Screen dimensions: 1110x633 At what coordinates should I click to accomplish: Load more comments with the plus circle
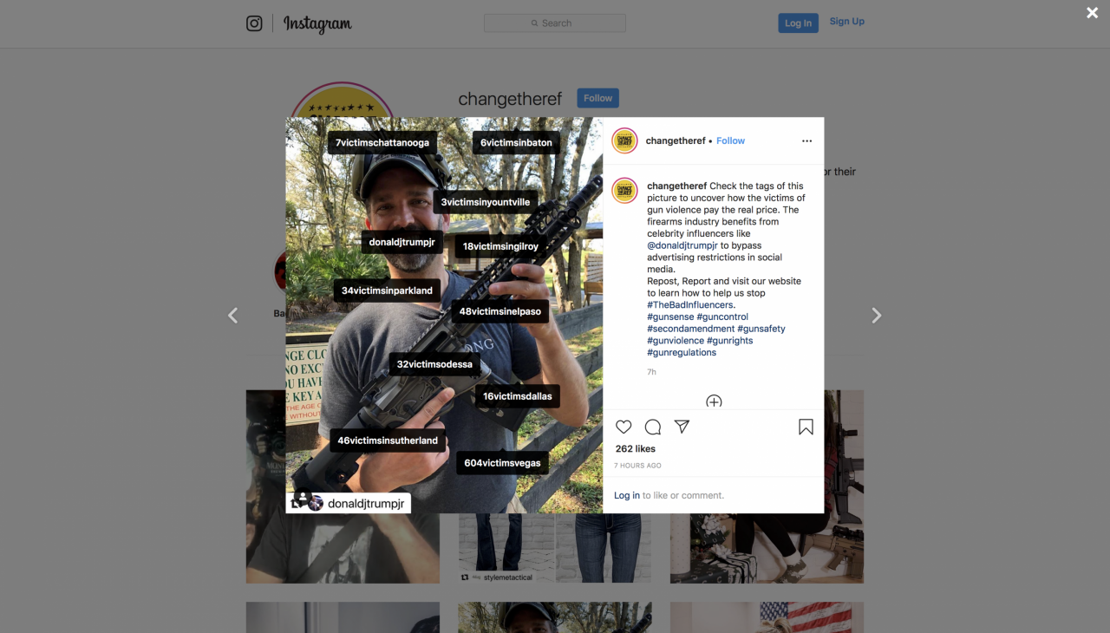click(x=714, y=401)
